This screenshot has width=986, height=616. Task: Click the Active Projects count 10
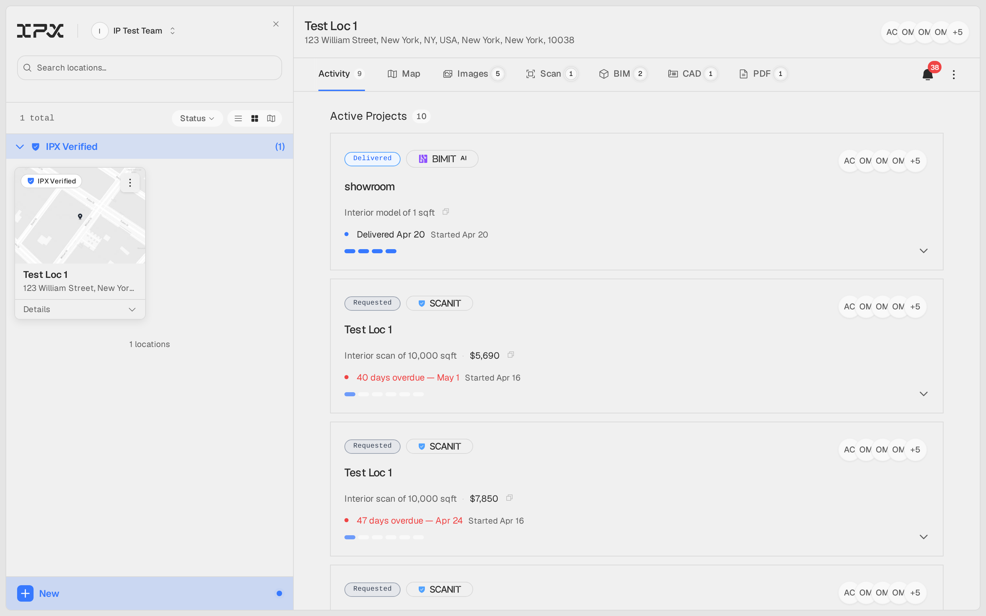(421, 116)
